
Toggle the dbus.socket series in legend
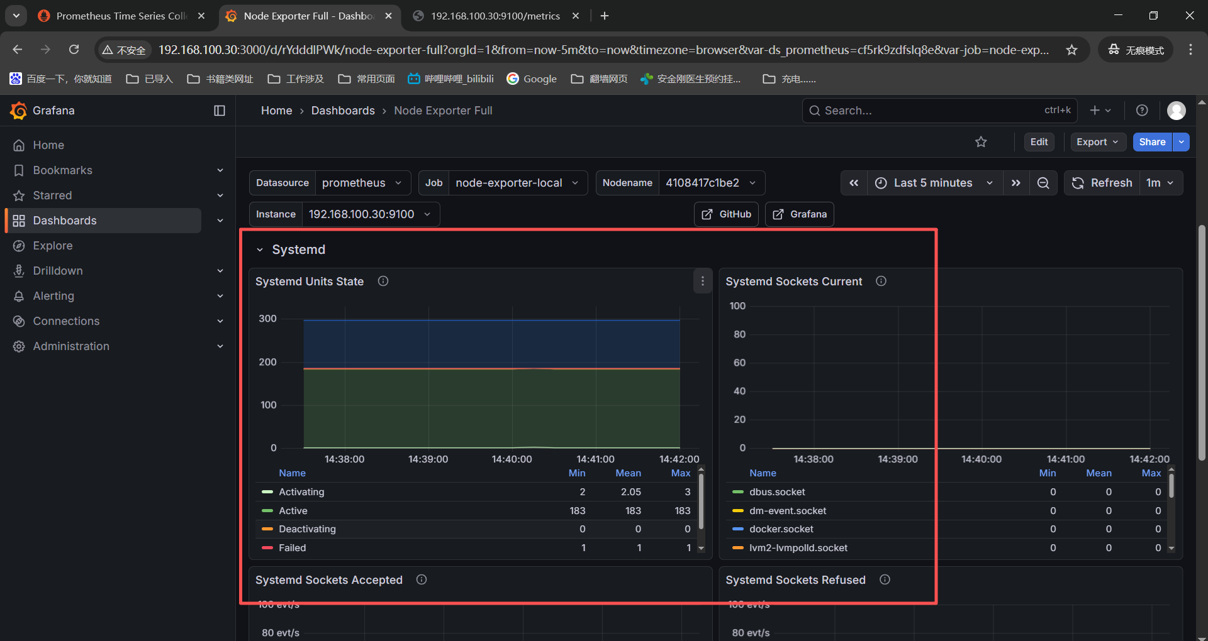[777, 492]
